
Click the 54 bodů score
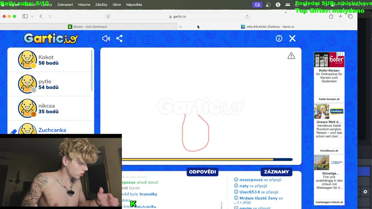click(48, 87)
